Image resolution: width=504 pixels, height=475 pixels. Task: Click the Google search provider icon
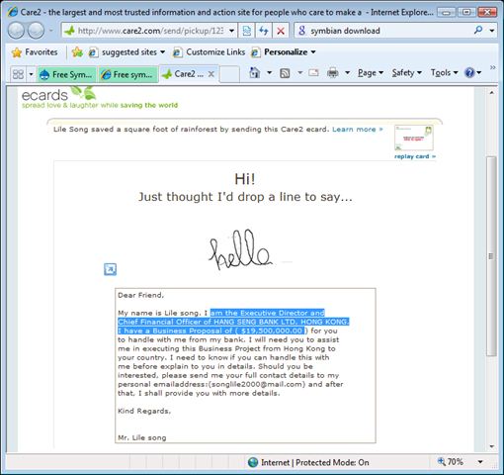pos(301,31)
